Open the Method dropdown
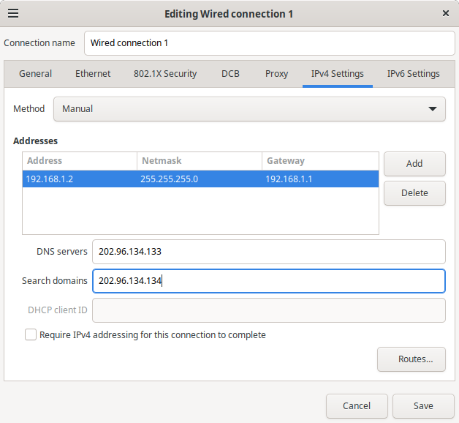This screenshot has height=423, width=459. pyautogui.click(x=249, y=108)
